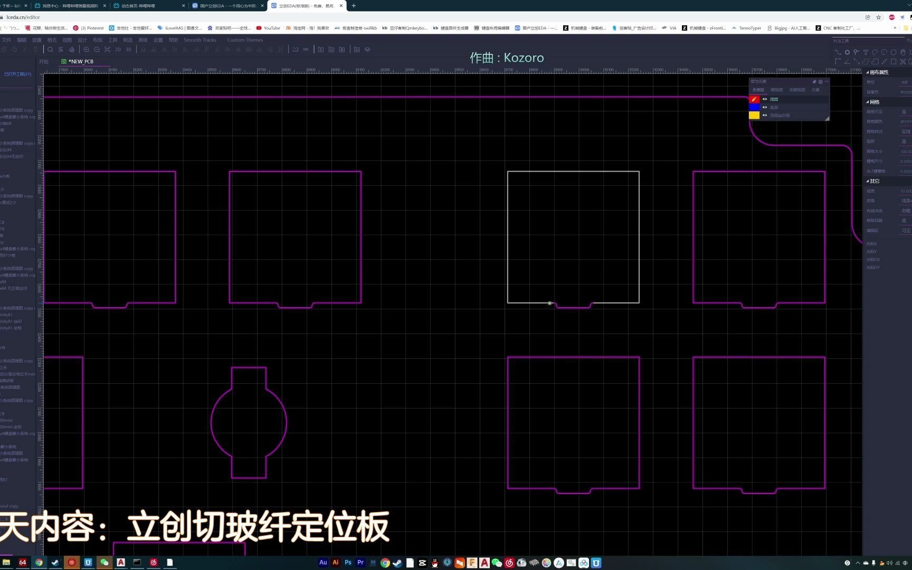
Task: Select the Pan hand tool in PCB tools
Action: (x=903, y=52)
